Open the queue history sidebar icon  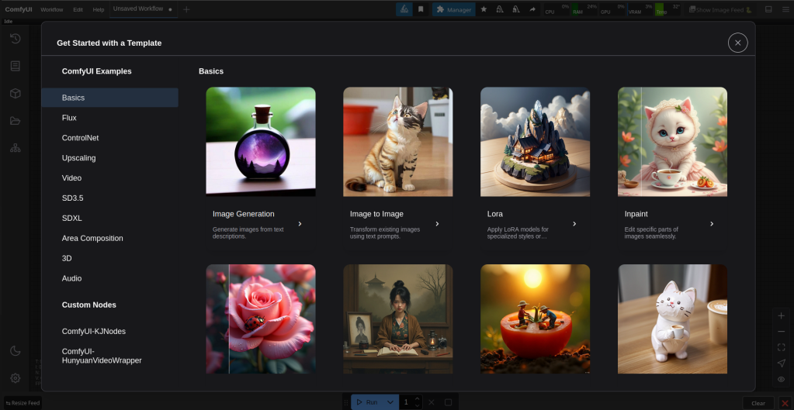coord(15,39)
